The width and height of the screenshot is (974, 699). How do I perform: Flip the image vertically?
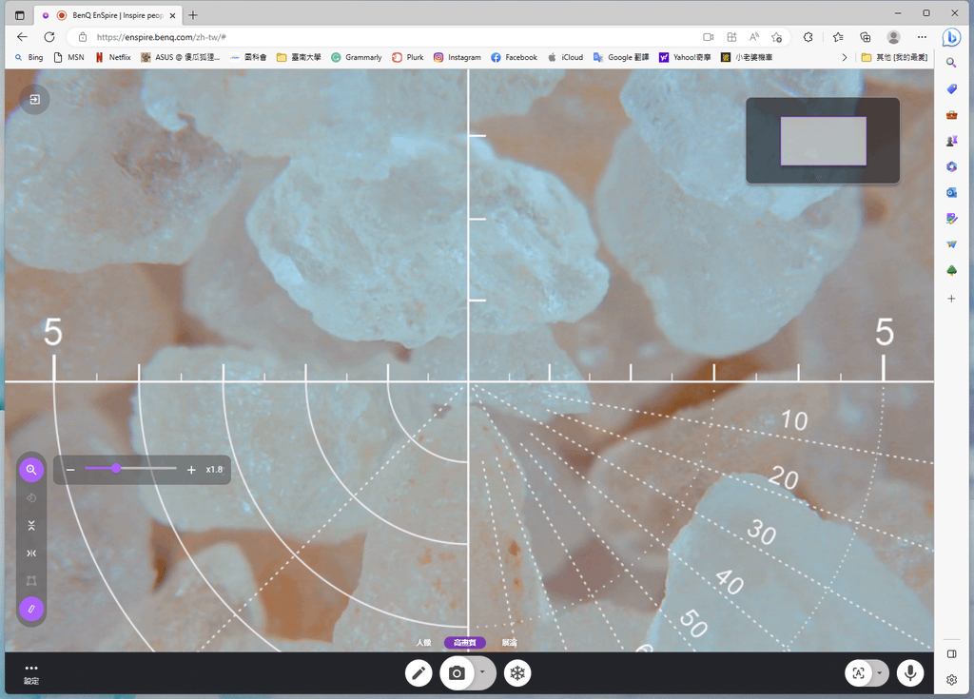point(31,526)
